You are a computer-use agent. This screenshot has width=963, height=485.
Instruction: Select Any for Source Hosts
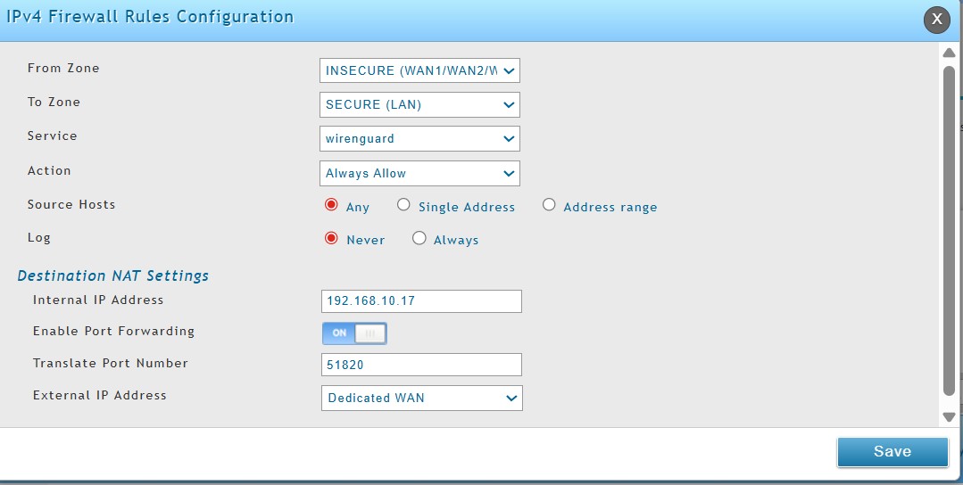coord(331,205)
